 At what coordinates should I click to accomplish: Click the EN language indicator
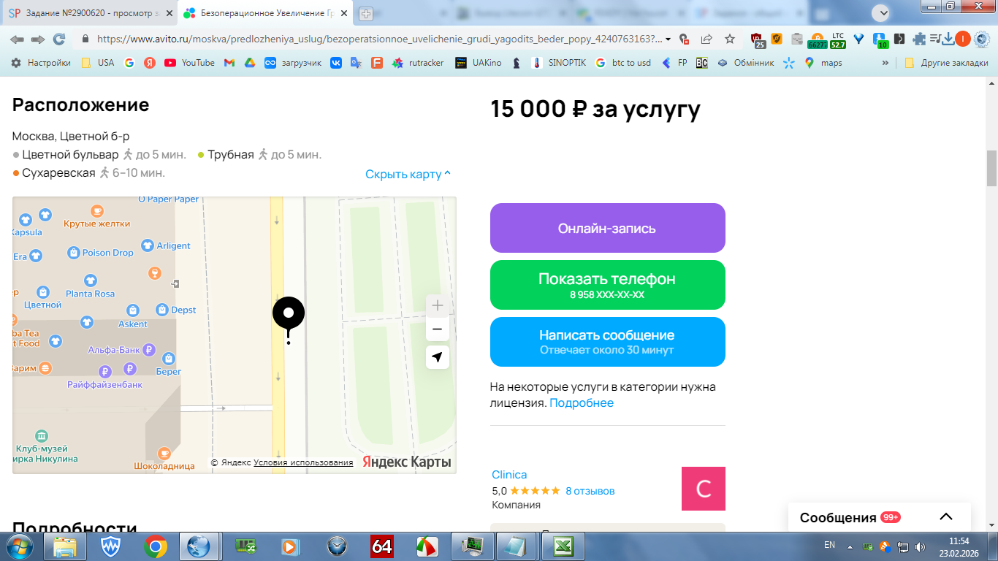[829, 545]
